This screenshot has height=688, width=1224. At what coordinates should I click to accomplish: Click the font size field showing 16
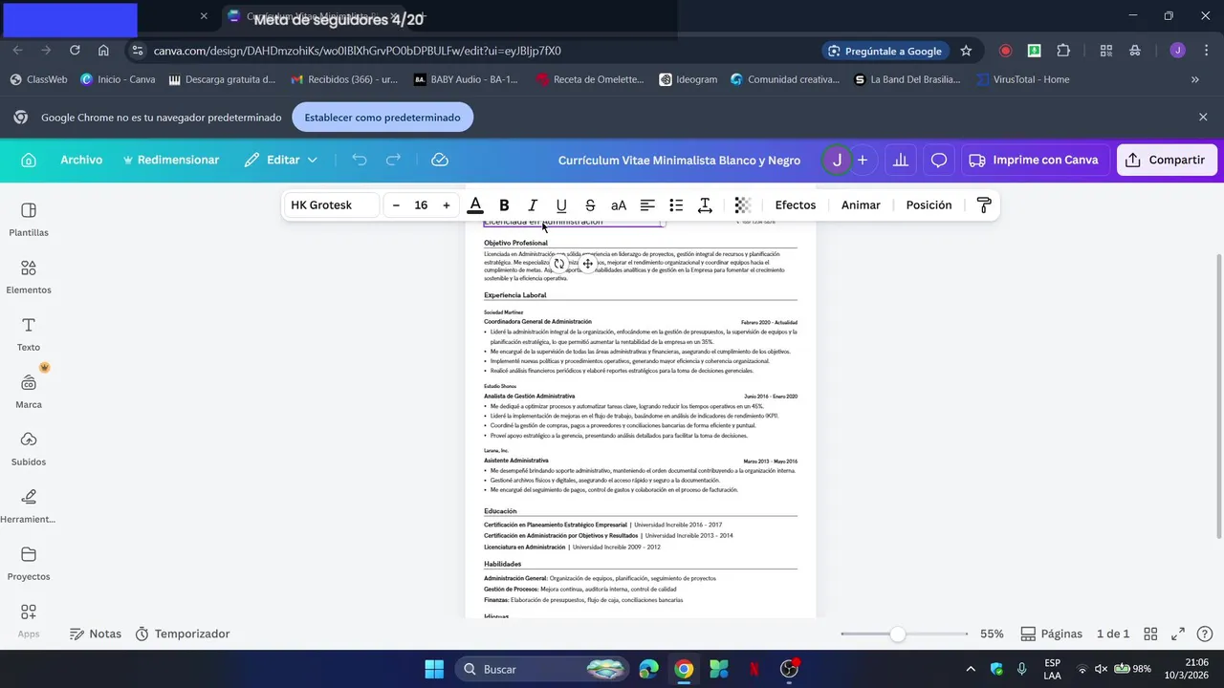pos(421,205)
